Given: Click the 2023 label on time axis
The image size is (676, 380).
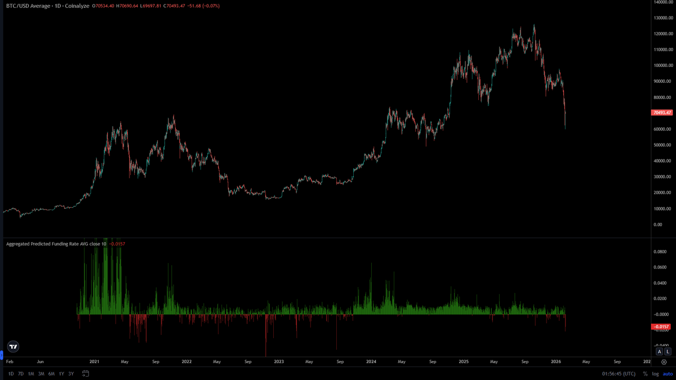Looking at the screenshot, I should 278,362.
